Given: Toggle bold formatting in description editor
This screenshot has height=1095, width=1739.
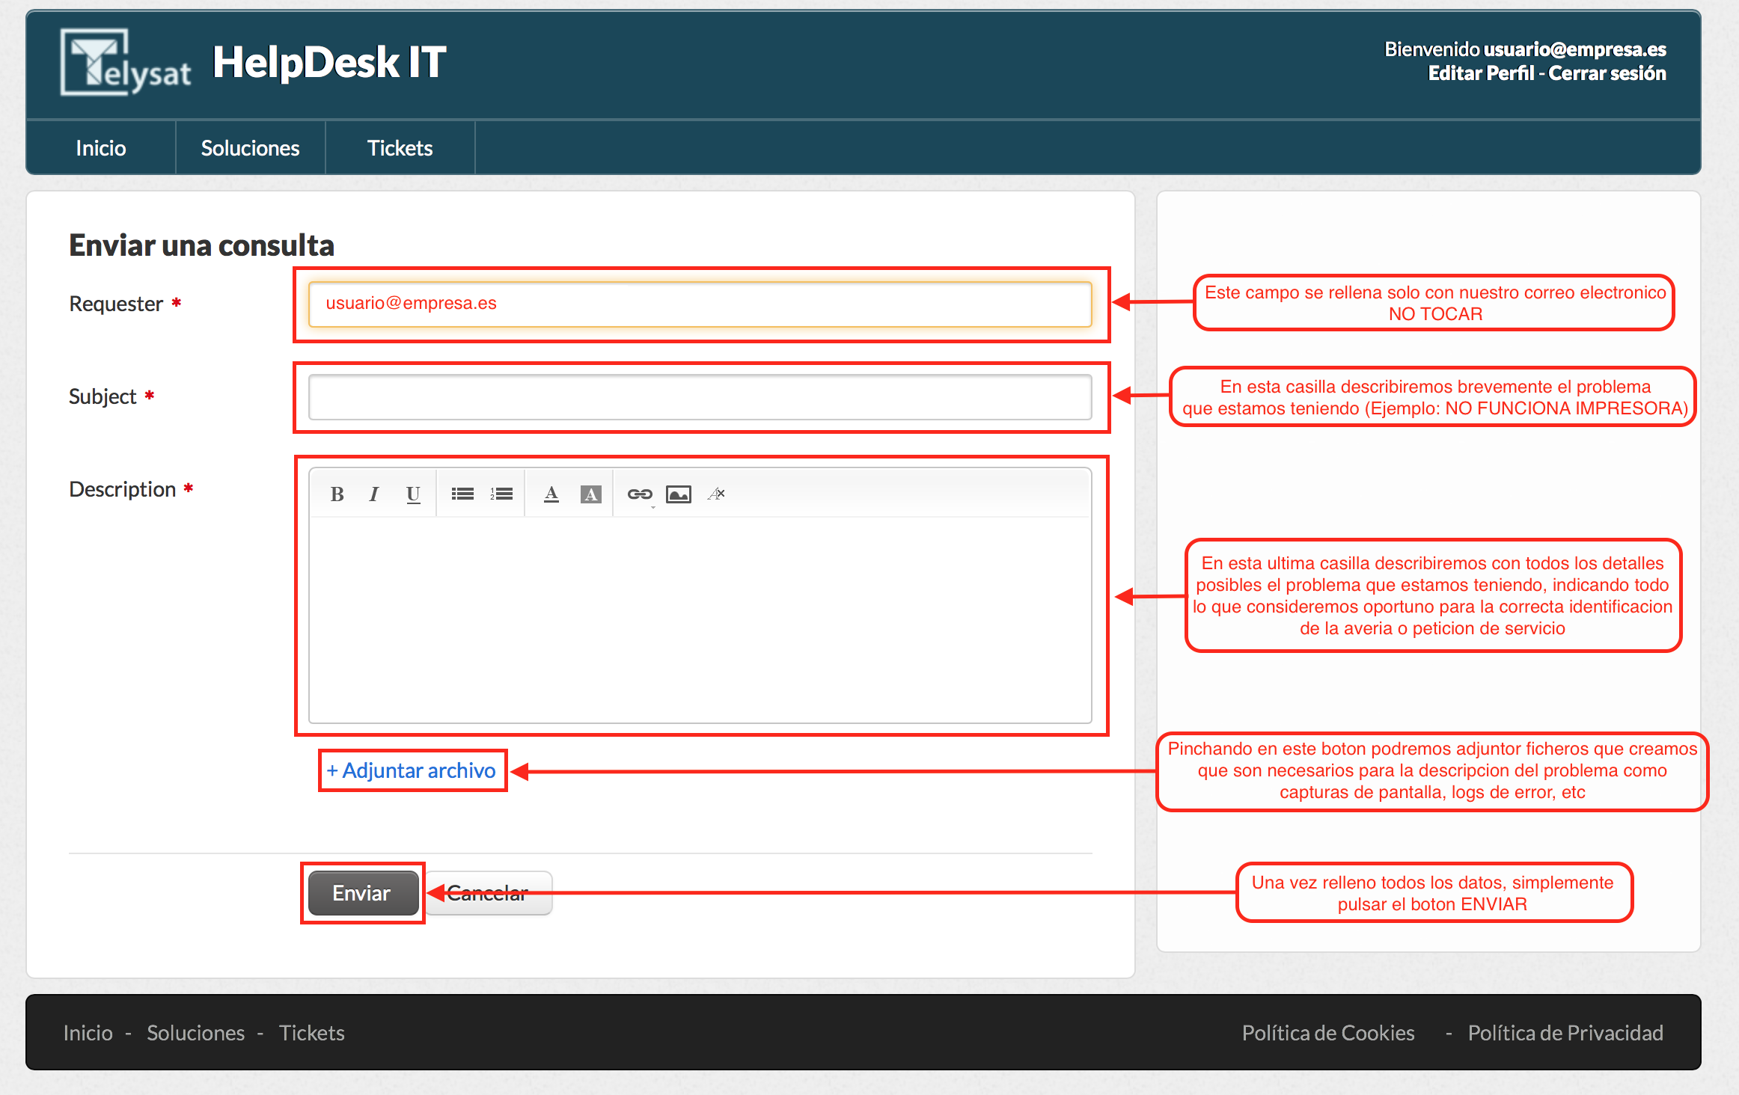Looking at the screenshot, I should pos(337,494).
